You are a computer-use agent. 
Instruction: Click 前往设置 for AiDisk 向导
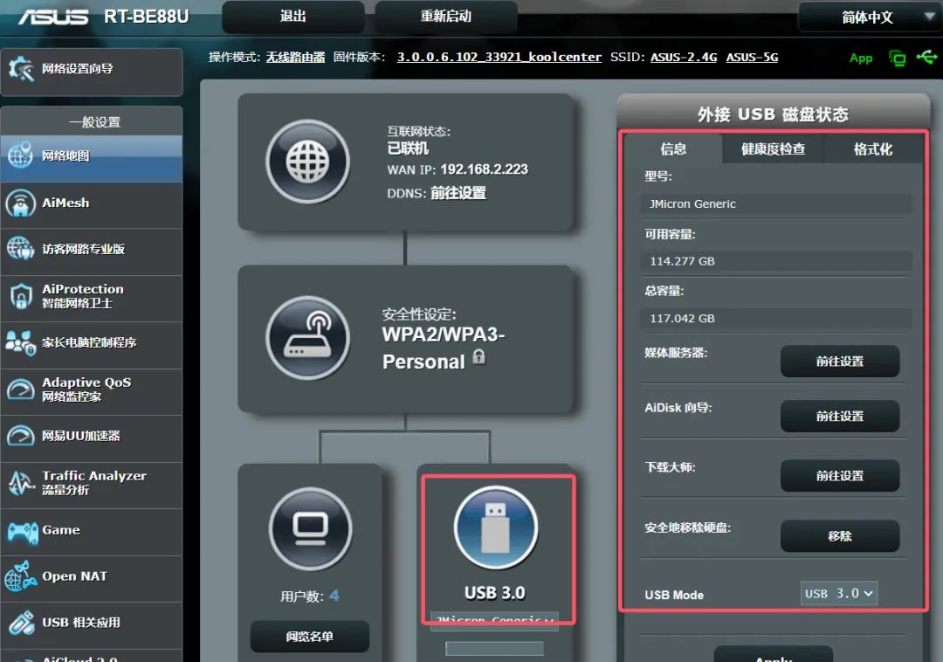point(840,416)
